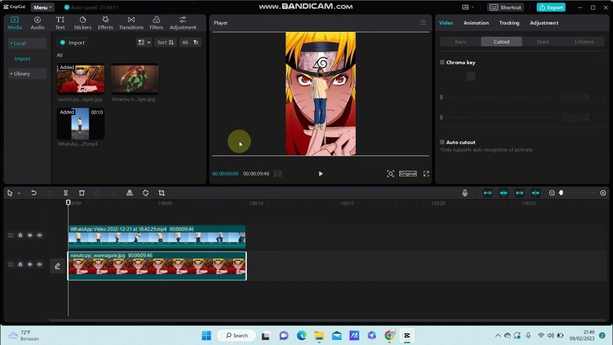Select the Kimetsu-n...layer.jpg thumbnail
This screenshot has height=345, width=613.
(x=135, y=79)
